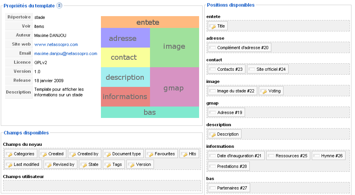Click the empty Champs utilisateur drop area
The image size is (355, 195).
[102, 186]
